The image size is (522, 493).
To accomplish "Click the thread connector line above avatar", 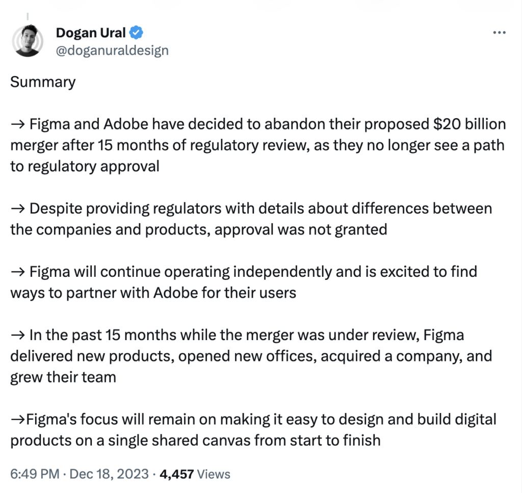I will coord(28,16).
